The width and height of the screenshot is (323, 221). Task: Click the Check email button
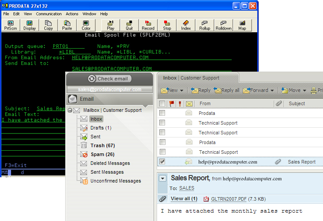[110, 79]
